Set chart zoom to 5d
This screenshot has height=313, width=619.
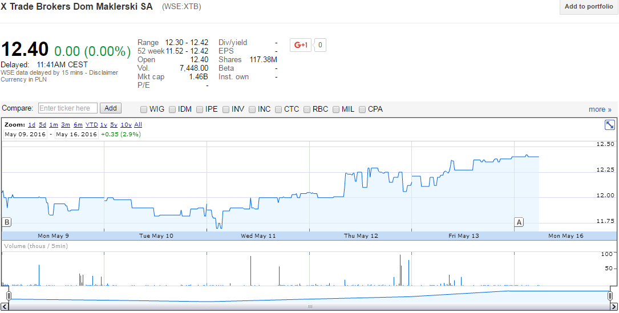click(42, 125)
